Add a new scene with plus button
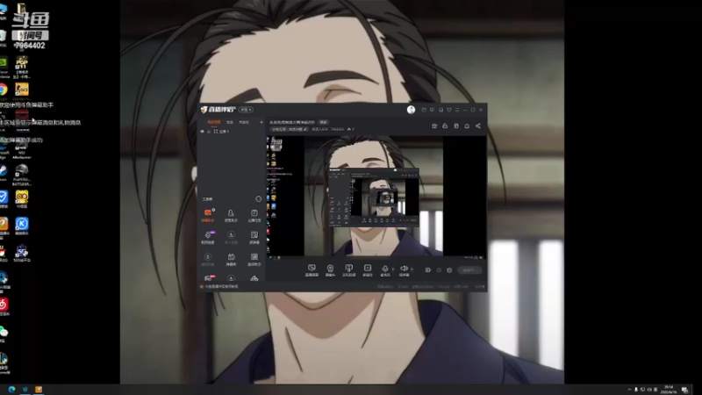 (x=261, y=122)
